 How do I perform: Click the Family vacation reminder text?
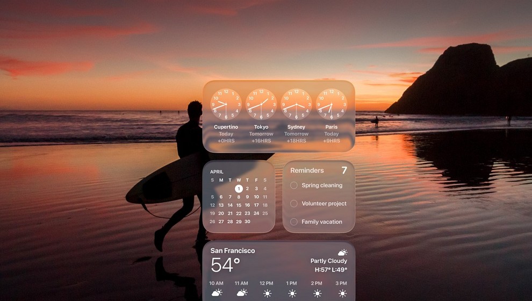(x=322, y=222)
